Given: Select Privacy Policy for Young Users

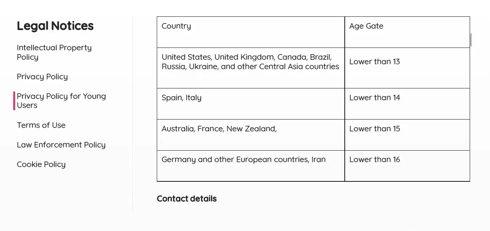Looking at the screenshot, I should (x=61, y=101).
